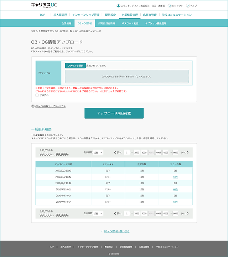Click question mark icon beside upload method link

(x=33, y=106)
